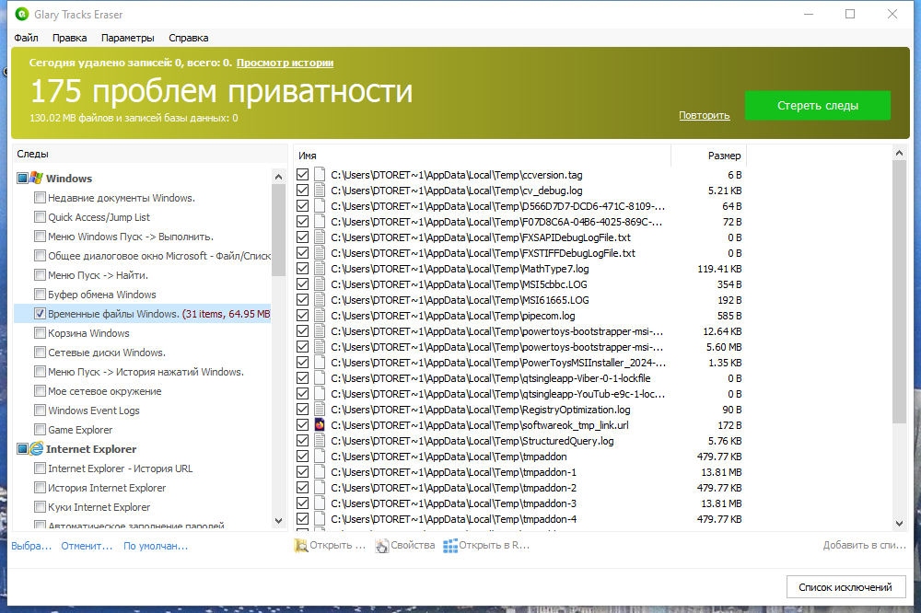This screenshot has width=921, height=613.
Task: Click the file icon of StructuredQuery.log
Action: pyautogui.click(x=320, y=440)
